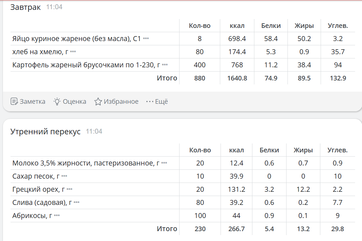Click dots icon next to Сахар песок
The image size is (362, 241).
tap(64, 176)
